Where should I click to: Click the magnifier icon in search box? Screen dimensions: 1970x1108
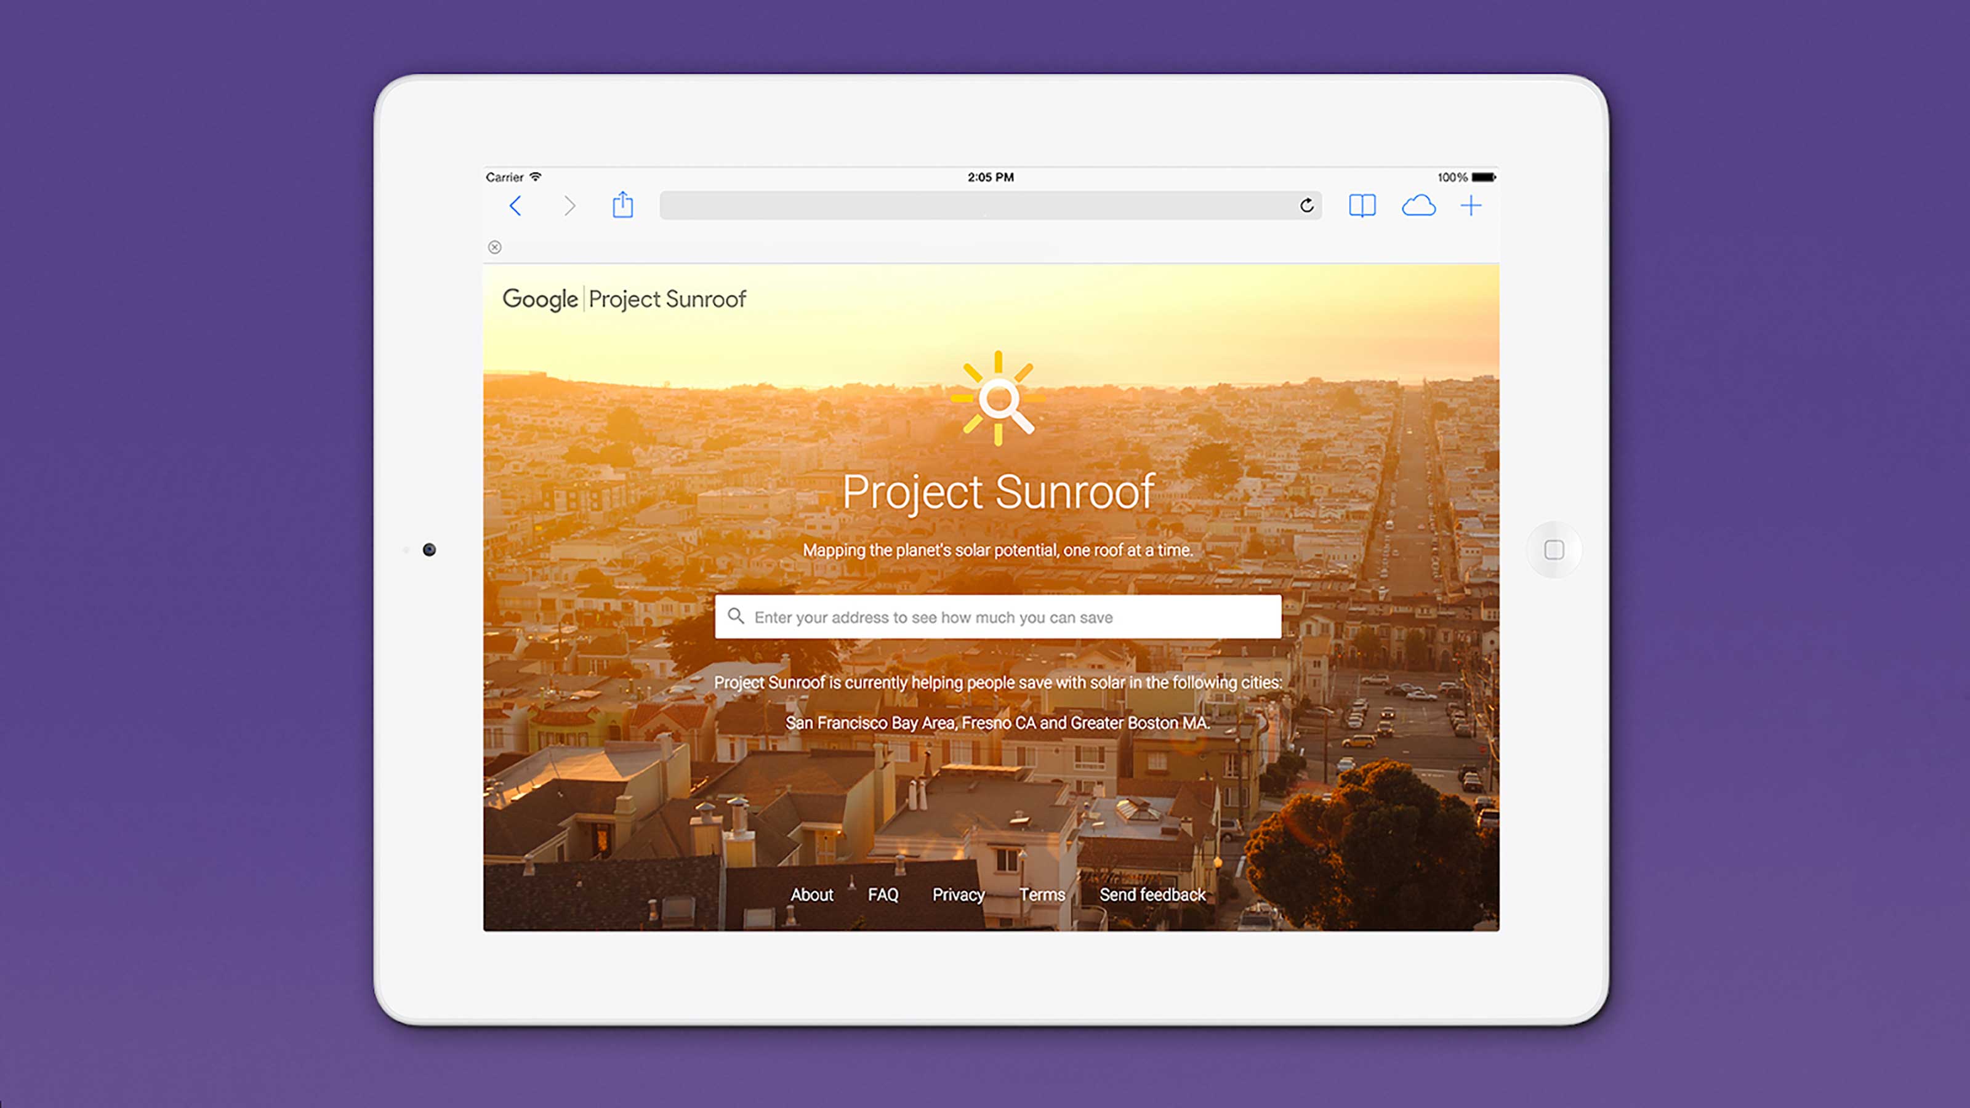coord(736,616)
